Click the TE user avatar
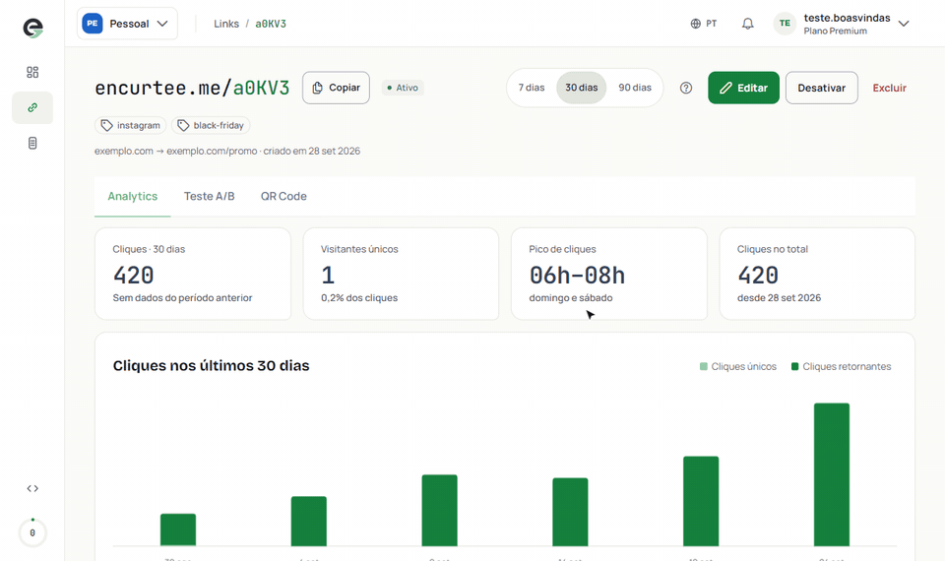The image size is (945, 561). 785,24
